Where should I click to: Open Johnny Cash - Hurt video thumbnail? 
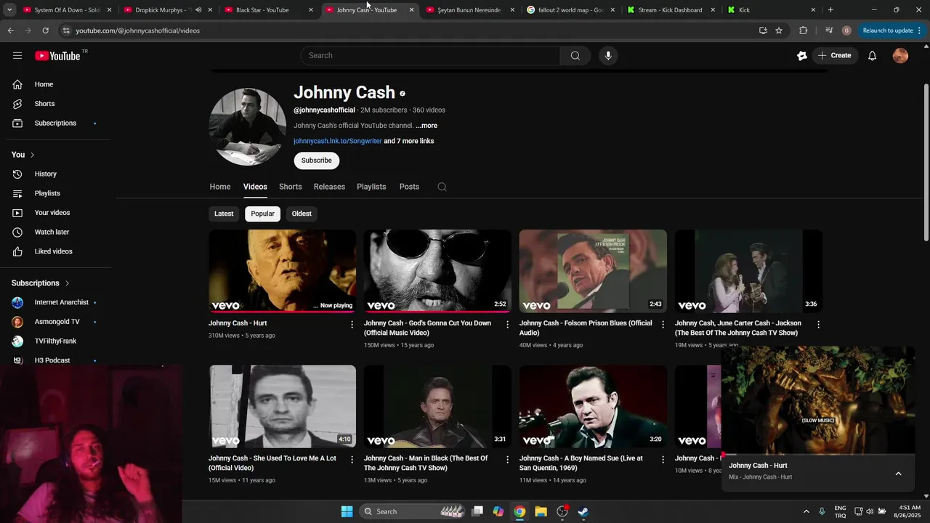[x=282, y=271]
